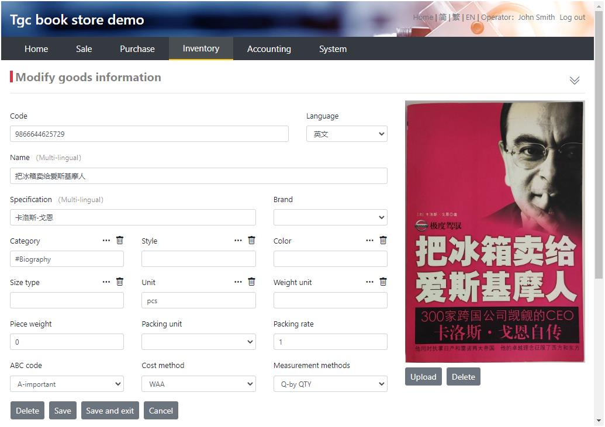This screenshot has width=605, height=427.
Task: Clear Unit with trash icon
Action: click(251, 282)
